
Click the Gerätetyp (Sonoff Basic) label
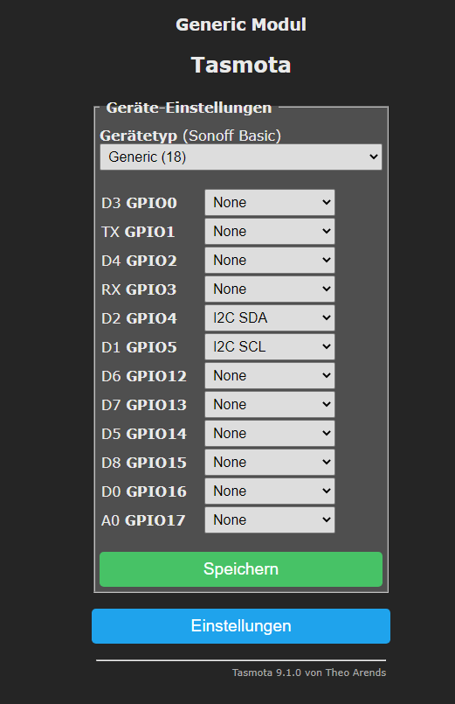point(190,136)
